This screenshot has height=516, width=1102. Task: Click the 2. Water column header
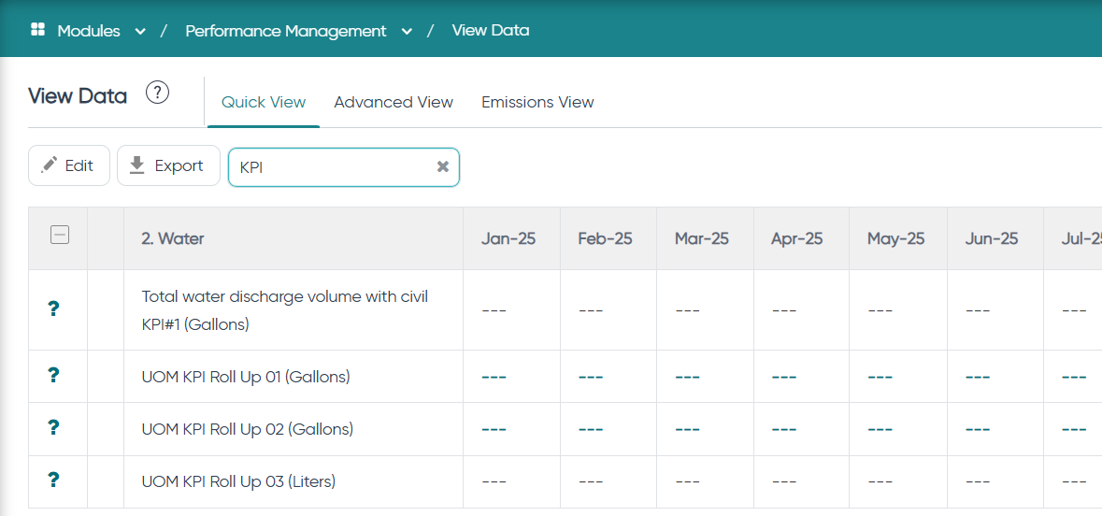tap(293, 238)
